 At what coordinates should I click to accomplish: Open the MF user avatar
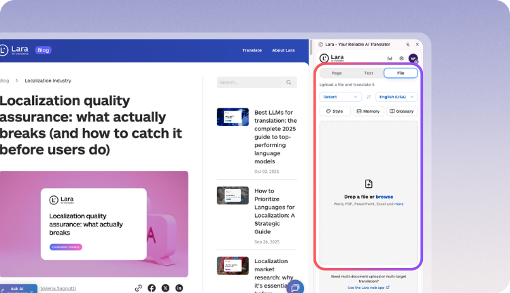[x=413, y=58]
